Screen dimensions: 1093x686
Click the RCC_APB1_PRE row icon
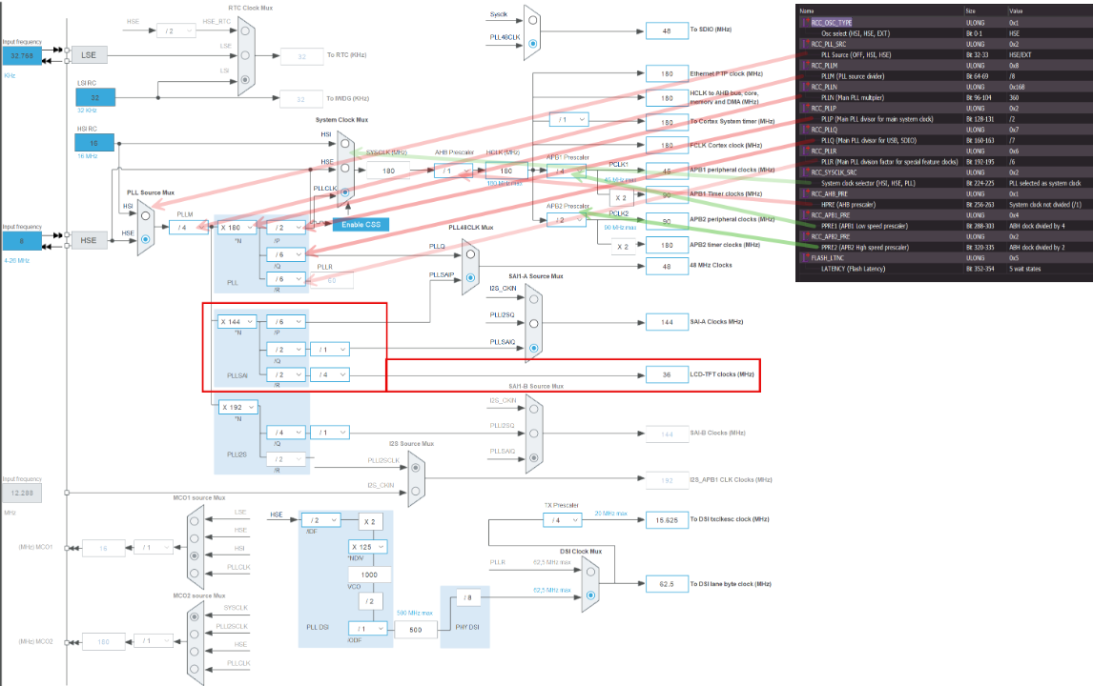pos(804,215)
